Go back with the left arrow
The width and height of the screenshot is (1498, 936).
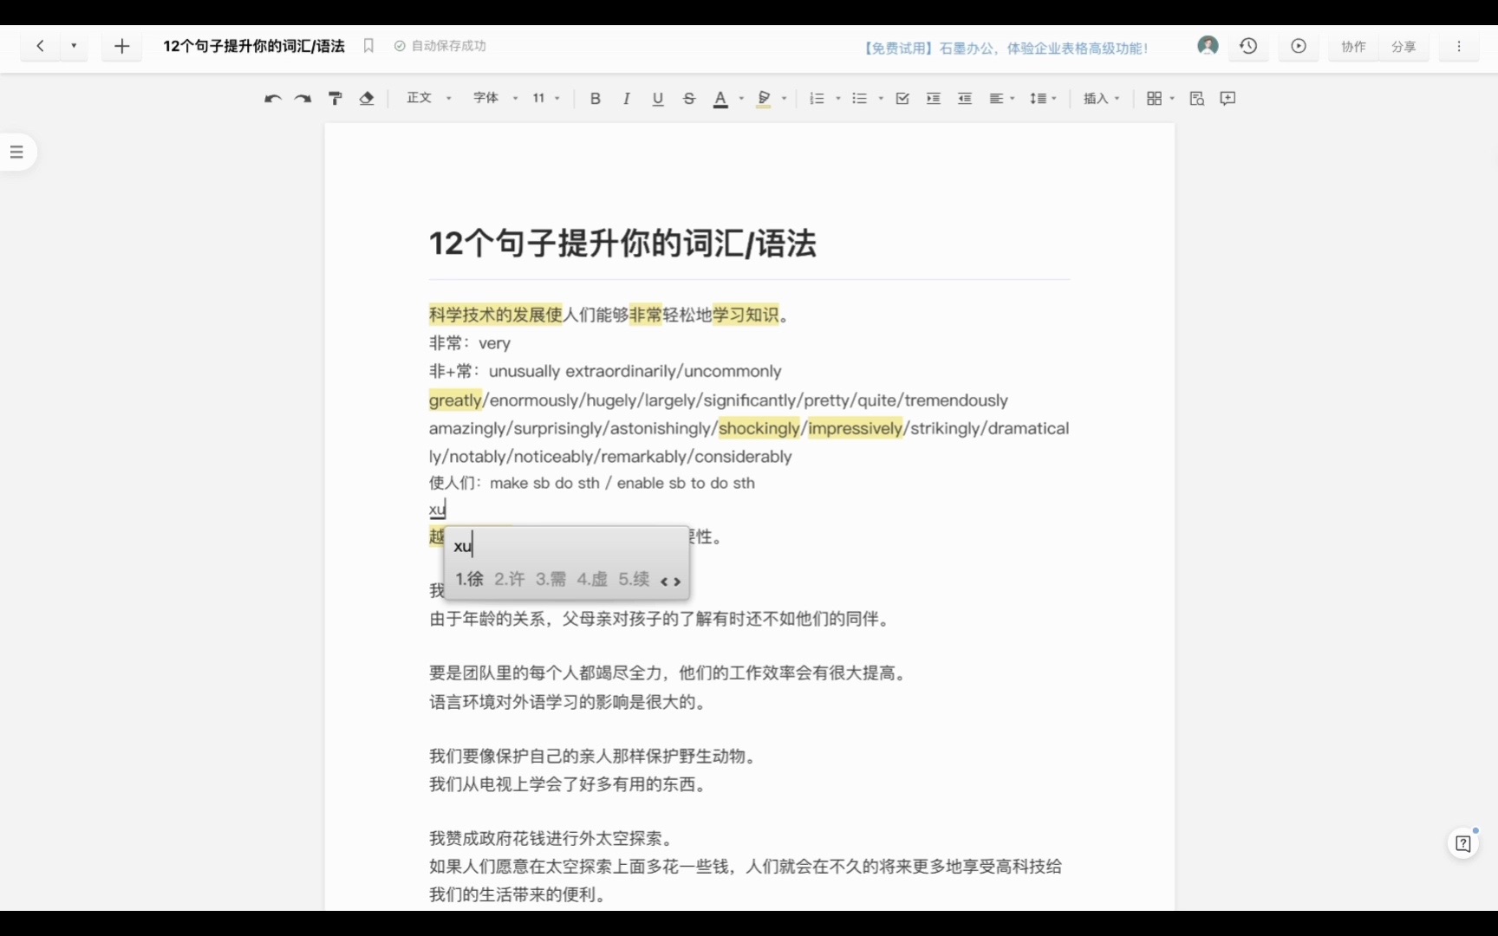(x=40, y=46)
